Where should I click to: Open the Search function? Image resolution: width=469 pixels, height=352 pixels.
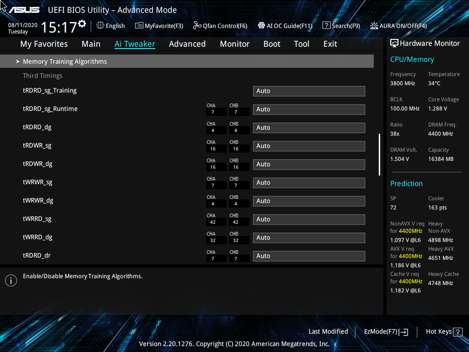tap(341, 26)
